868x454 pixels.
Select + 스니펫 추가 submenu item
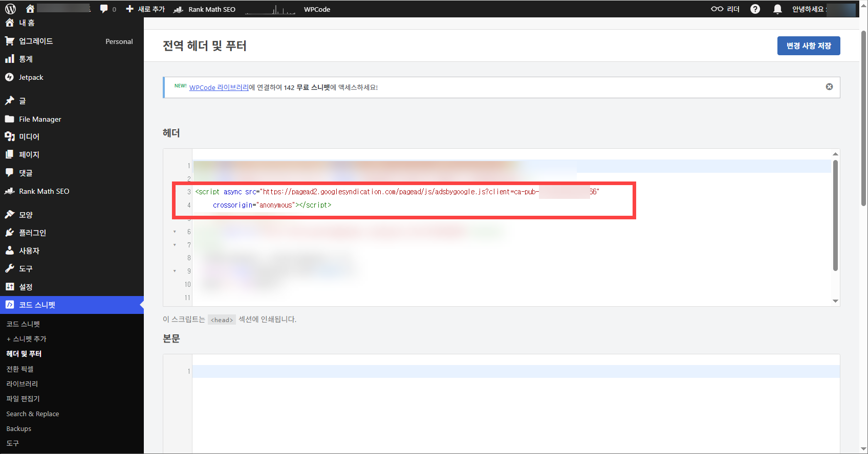click(27, 339)
